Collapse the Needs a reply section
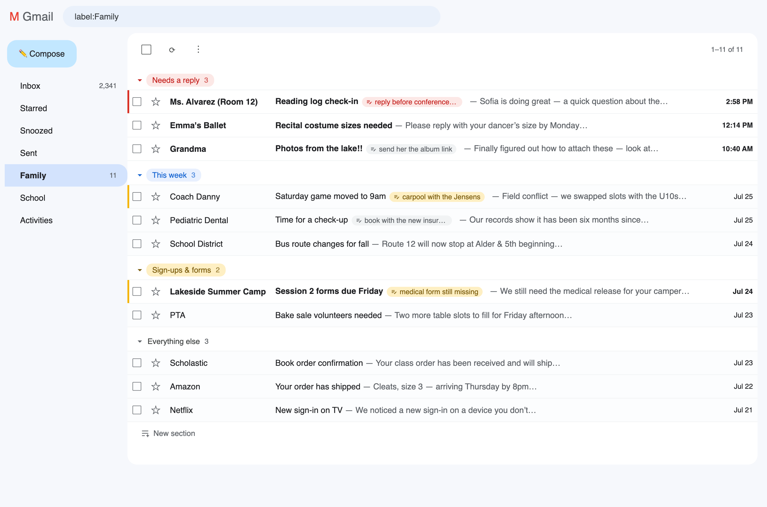 140,80
